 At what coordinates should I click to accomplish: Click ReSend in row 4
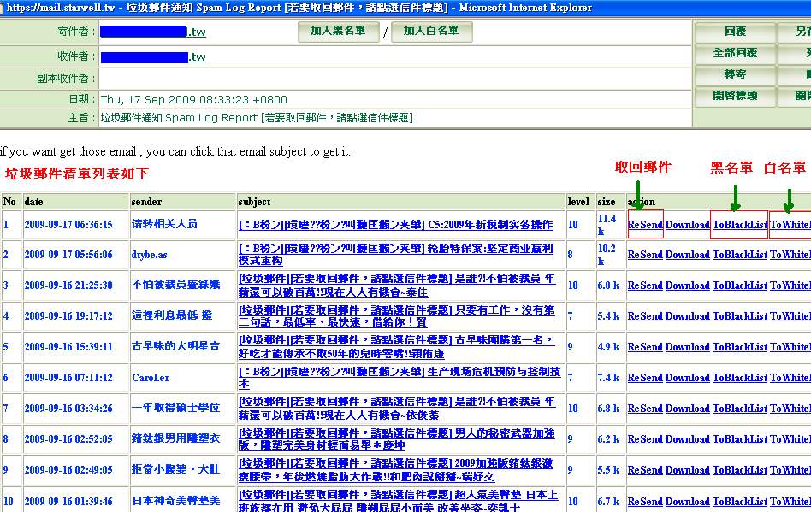(645, 315)
